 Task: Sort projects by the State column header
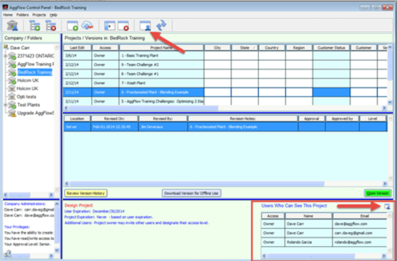(x=245, y=48)
